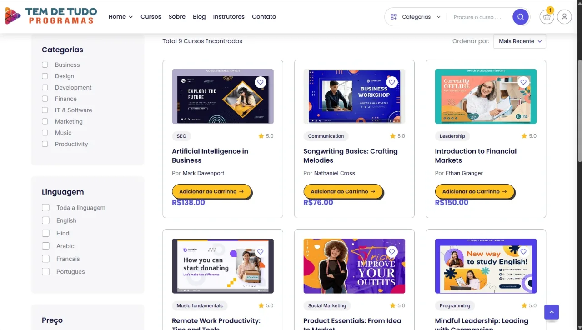Open the Blog menu item
Screen dimensions: 582x330
(x=199, y=16)
